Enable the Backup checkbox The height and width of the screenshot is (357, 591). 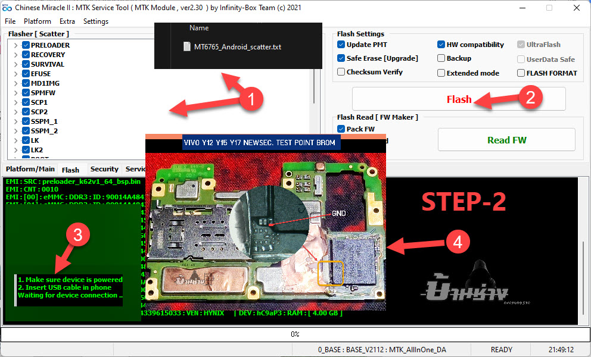pos(441,58)
